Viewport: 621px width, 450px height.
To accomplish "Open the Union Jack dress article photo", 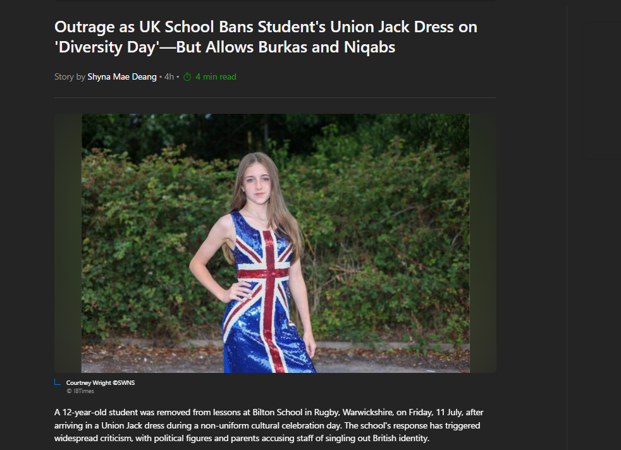I will pos(275,243).
